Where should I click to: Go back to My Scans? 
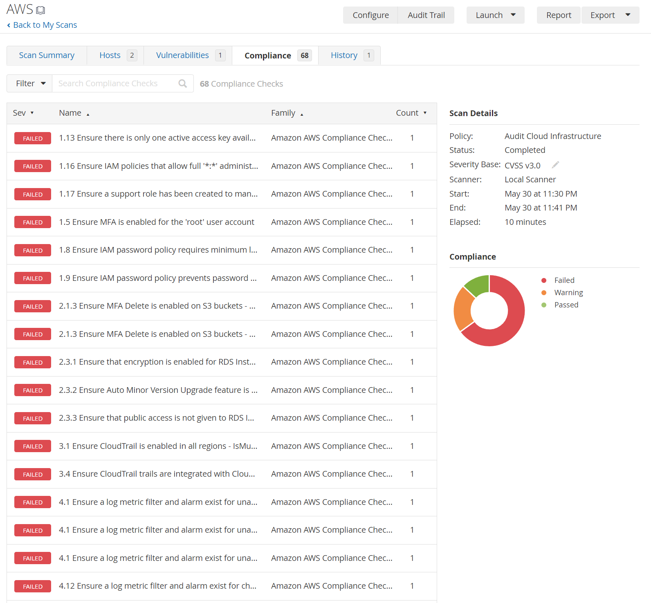[x=42, y=25]
